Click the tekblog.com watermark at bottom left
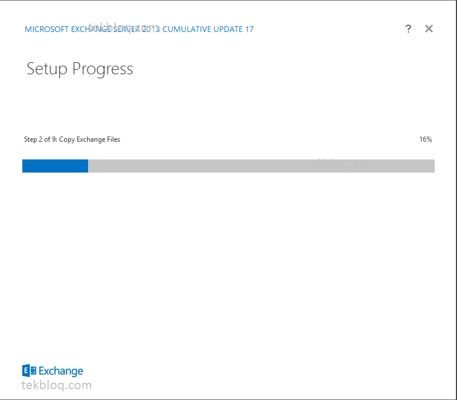The width and height of the screenshot is (457, 400). click(57, 386)
